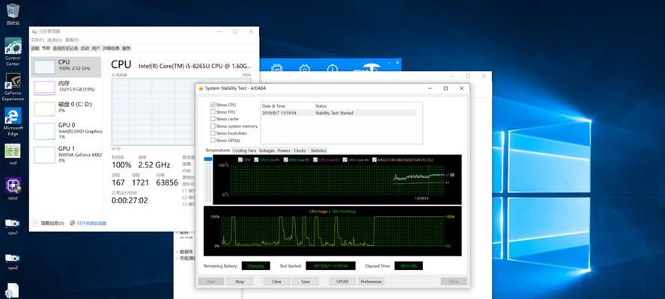Click the Preferences button
Image resolution: width=665 pixels, height=299 pixels.
click(371, 281)
